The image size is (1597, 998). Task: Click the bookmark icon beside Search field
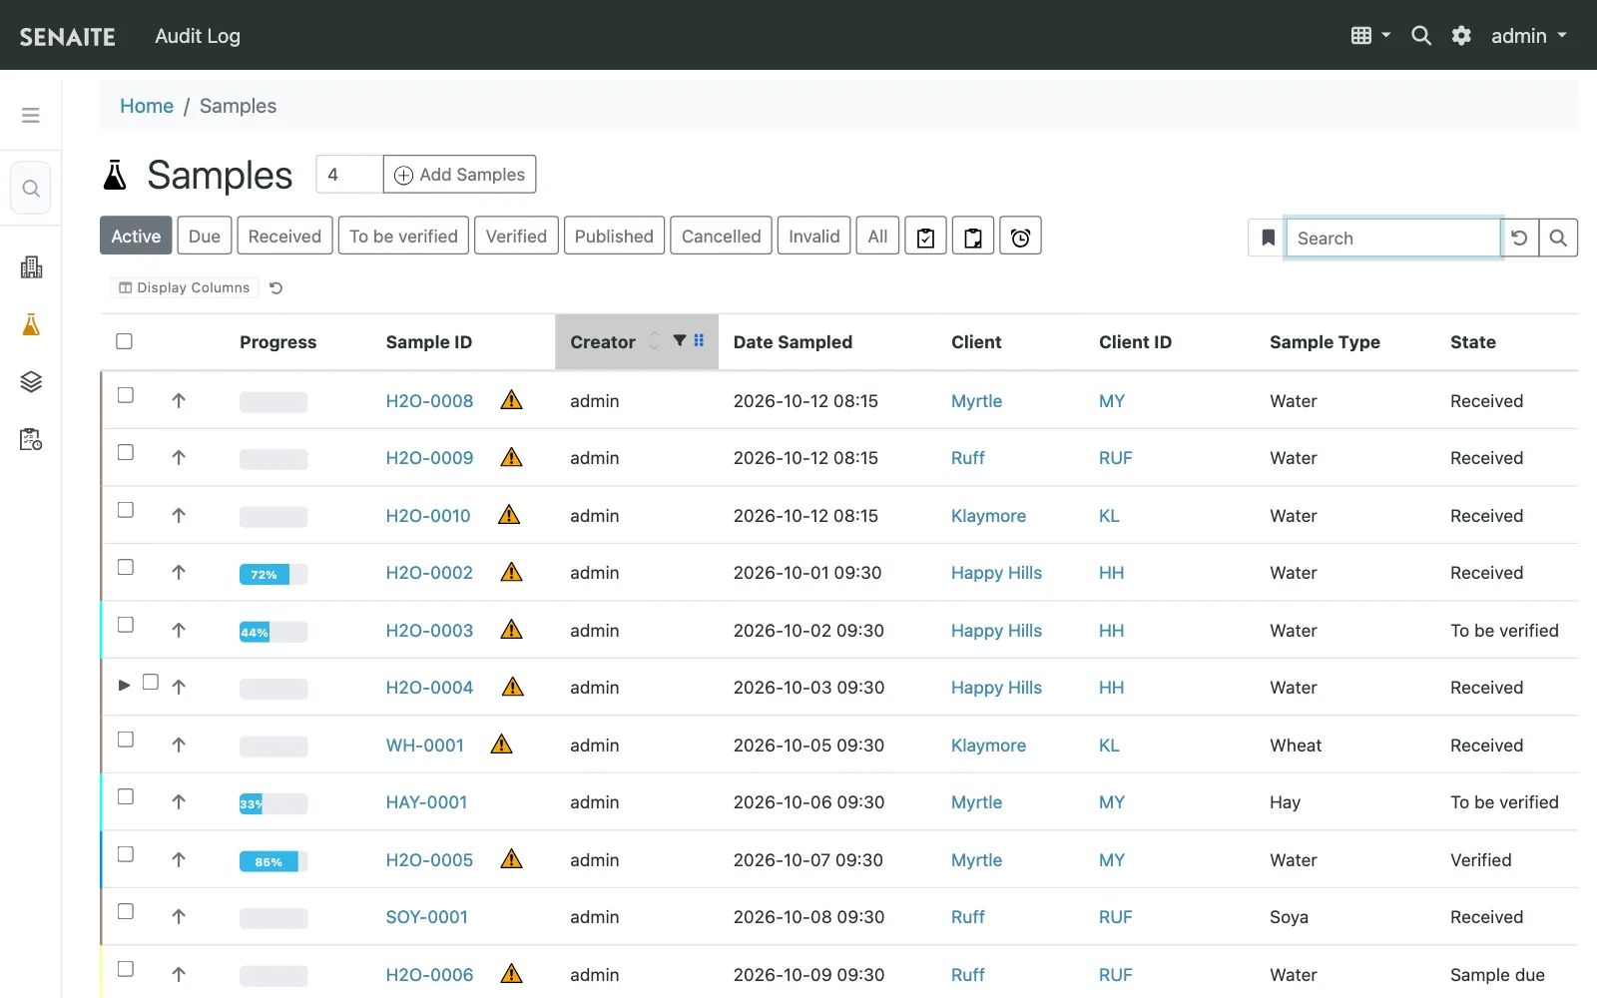[1268, 238]
